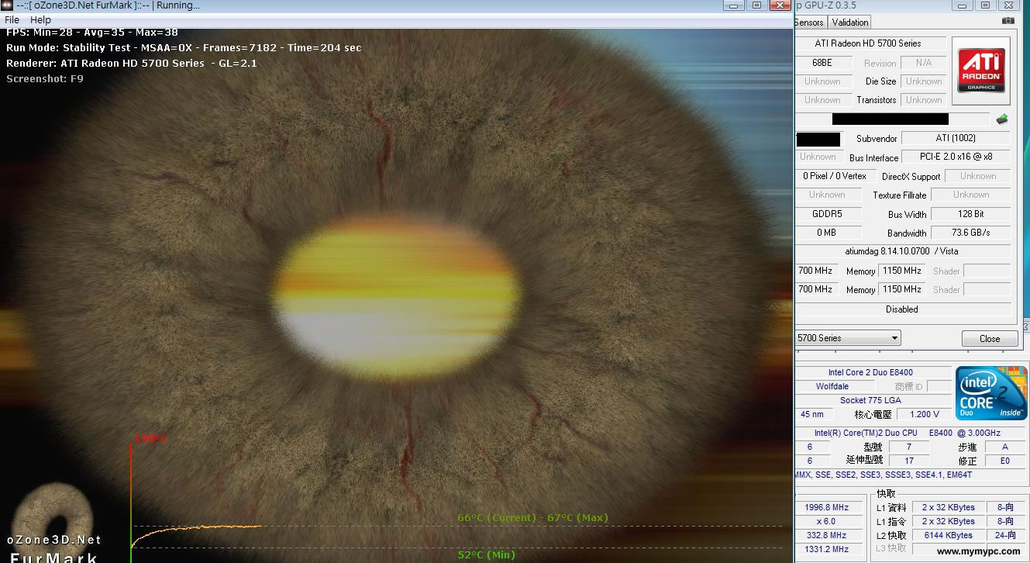Image resolution: width=1030 pixels, height=563 pixels.
Task: Open the 5700 Series GPU dropdown
Action: (848, 338)
